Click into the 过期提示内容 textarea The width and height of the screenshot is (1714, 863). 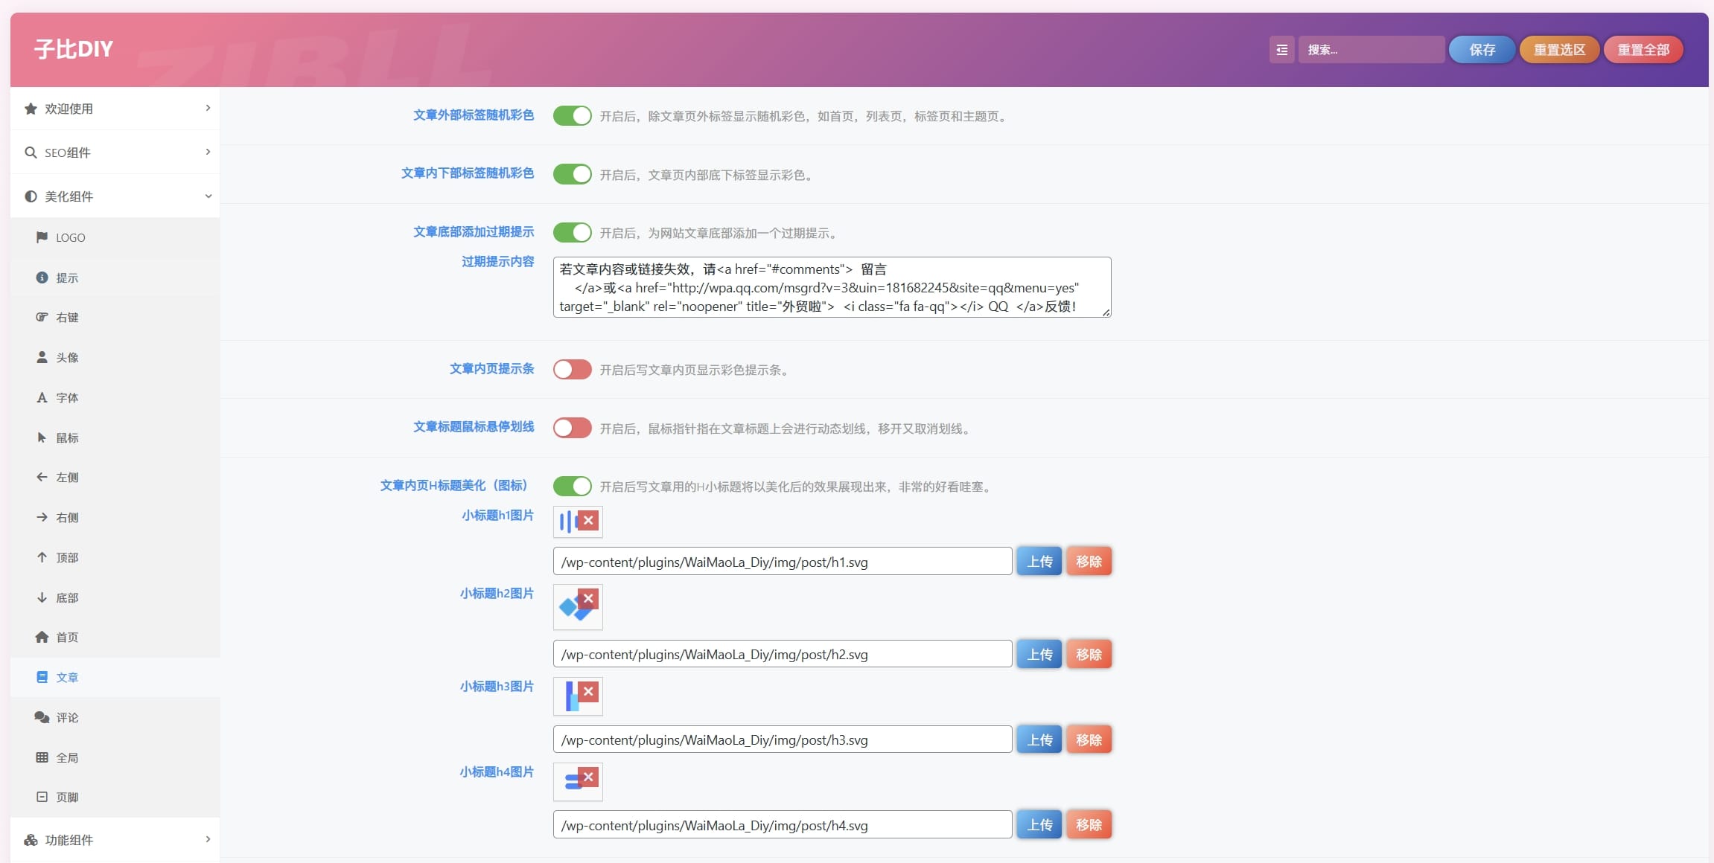click(831, 287)
